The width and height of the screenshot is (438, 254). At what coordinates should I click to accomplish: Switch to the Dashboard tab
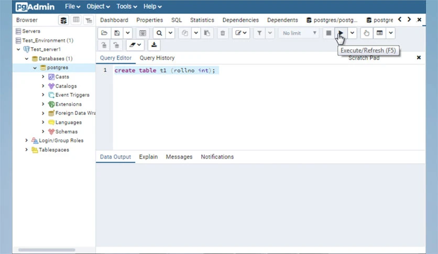114,20
